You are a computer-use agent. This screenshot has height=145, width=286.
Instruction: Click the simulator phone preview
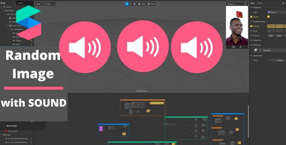tap(237, 25)
